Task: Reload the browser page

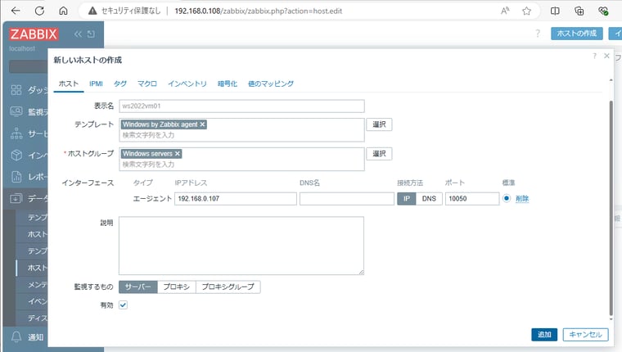Action: tap(39, 11)
